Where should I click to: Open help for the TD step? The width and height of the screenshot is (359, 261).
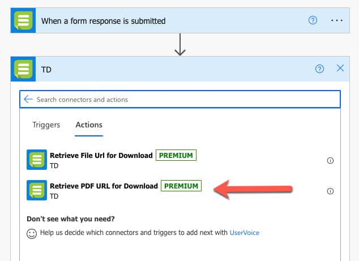pyautogui.click(x=319, y=69)
